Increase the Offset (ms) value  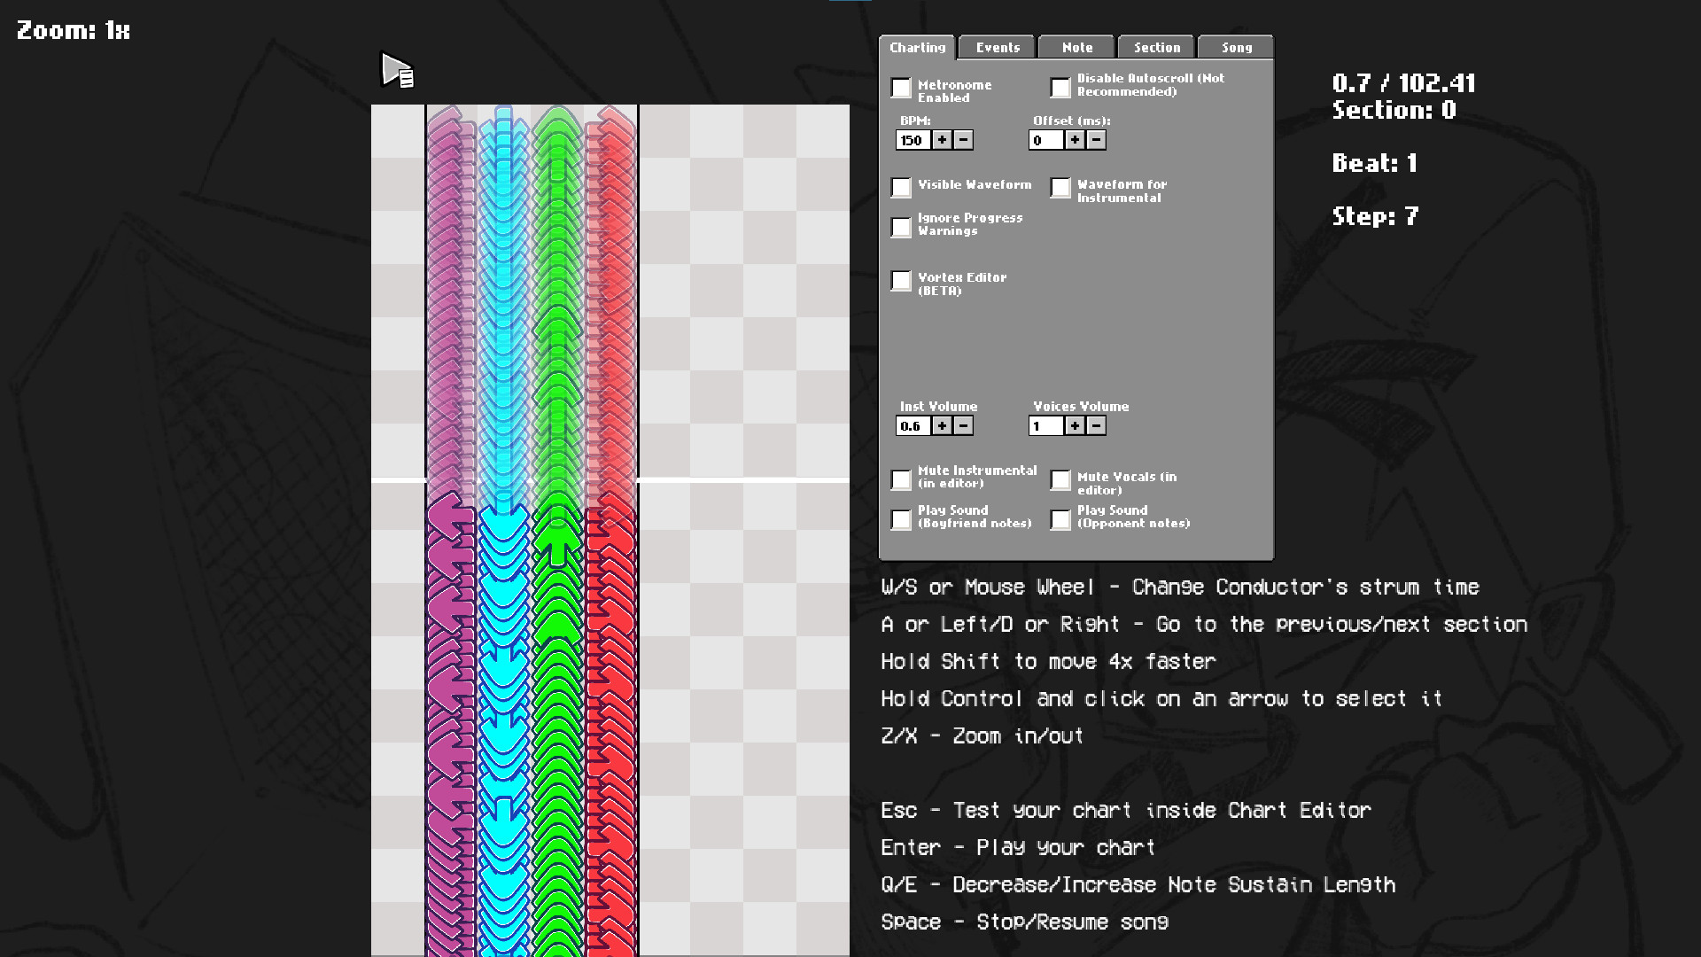point(1075,140)
